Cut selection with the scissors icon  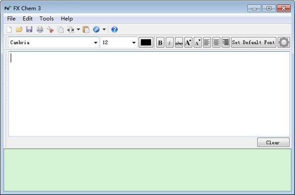(50, 30)
